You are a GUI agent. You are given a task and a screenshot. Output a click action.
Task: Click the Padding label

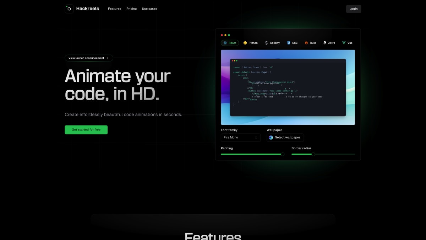pyautogui.click(x=227, y=148)
